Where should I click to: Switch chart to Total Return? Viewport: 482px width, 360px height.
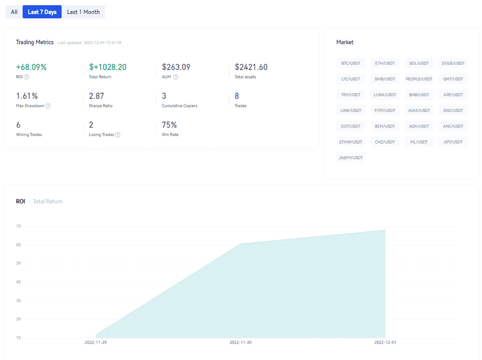[48, 201]
